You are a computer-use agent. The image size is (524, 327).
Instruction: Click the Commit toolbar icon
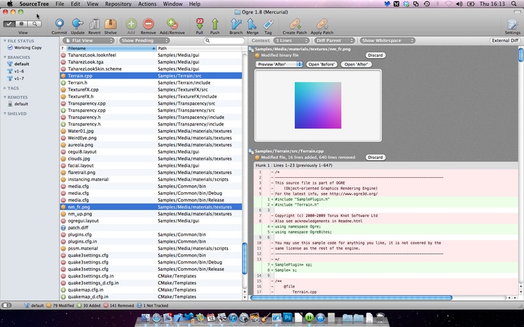click(59, 24)
